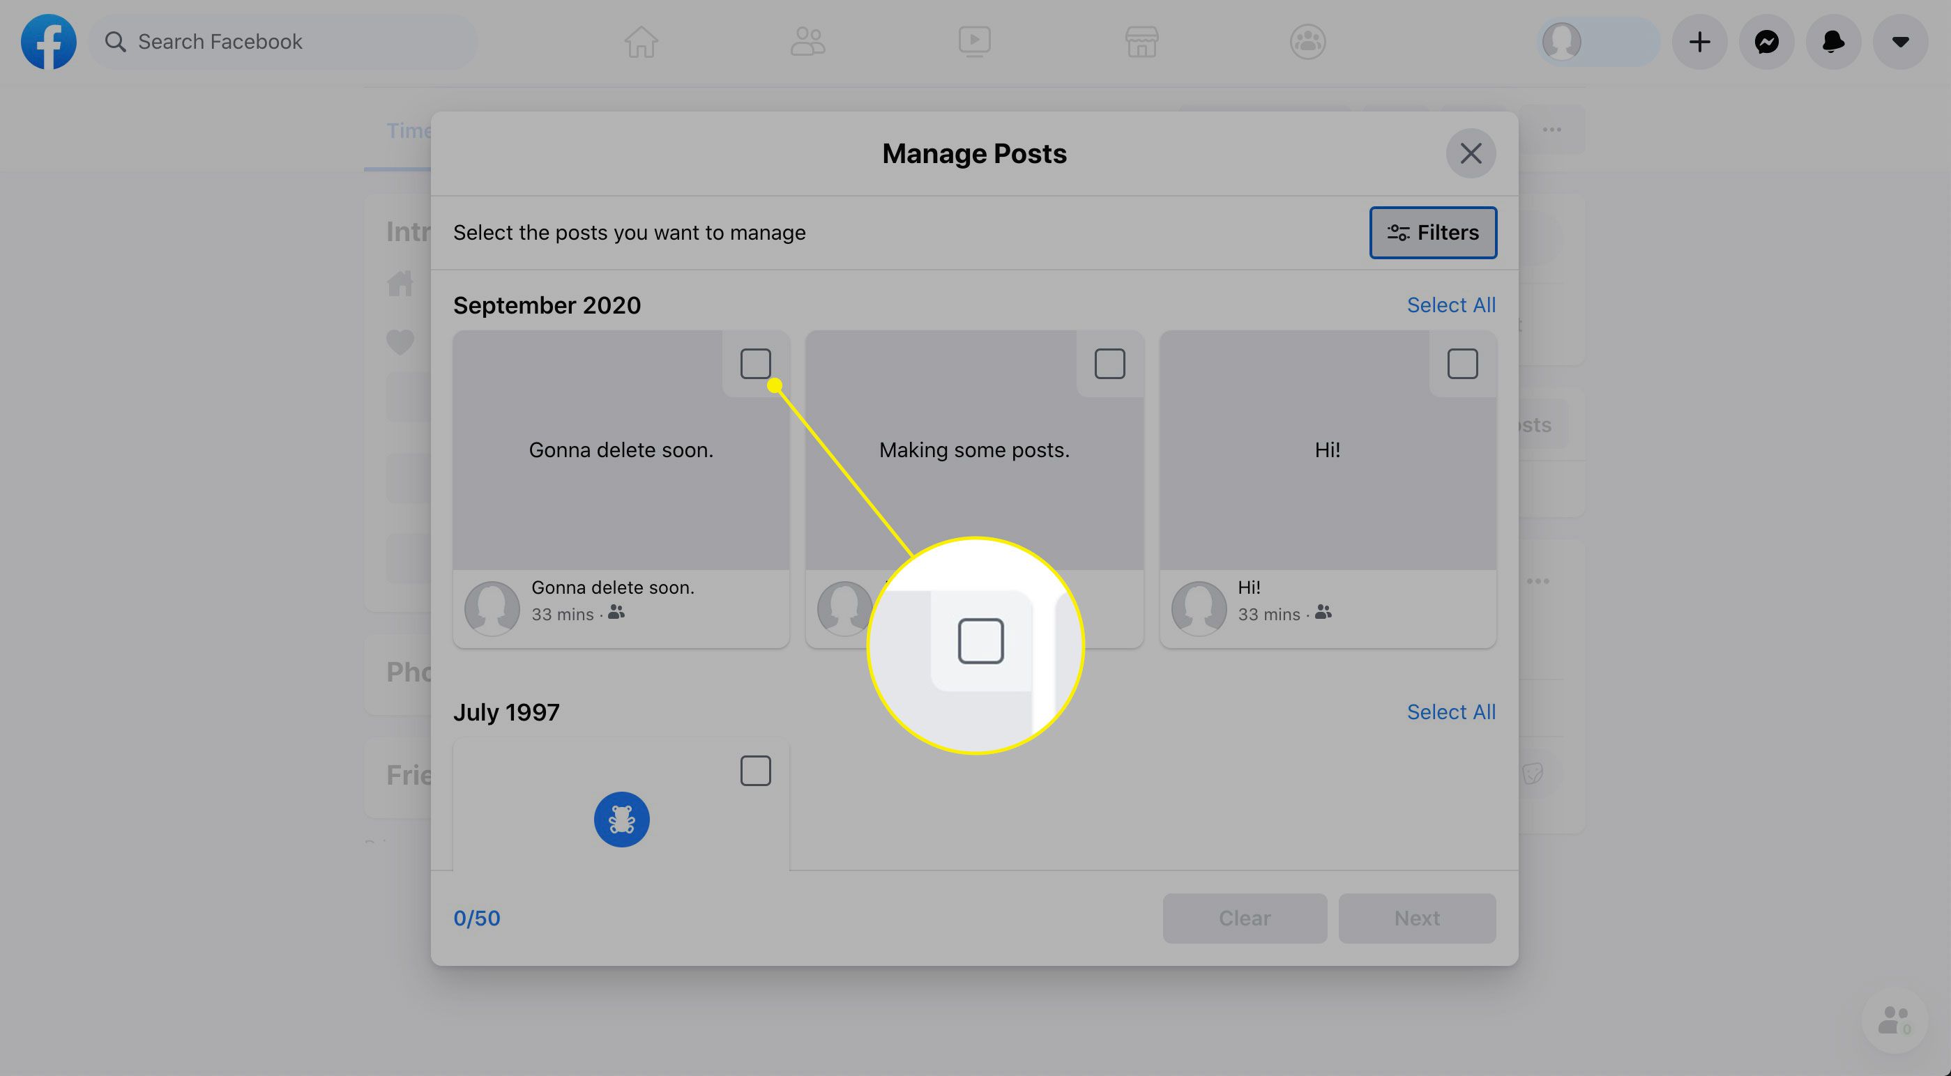
Task: Open the Messenger icon
Action: pyautogui.click(x=1767, y=41)
